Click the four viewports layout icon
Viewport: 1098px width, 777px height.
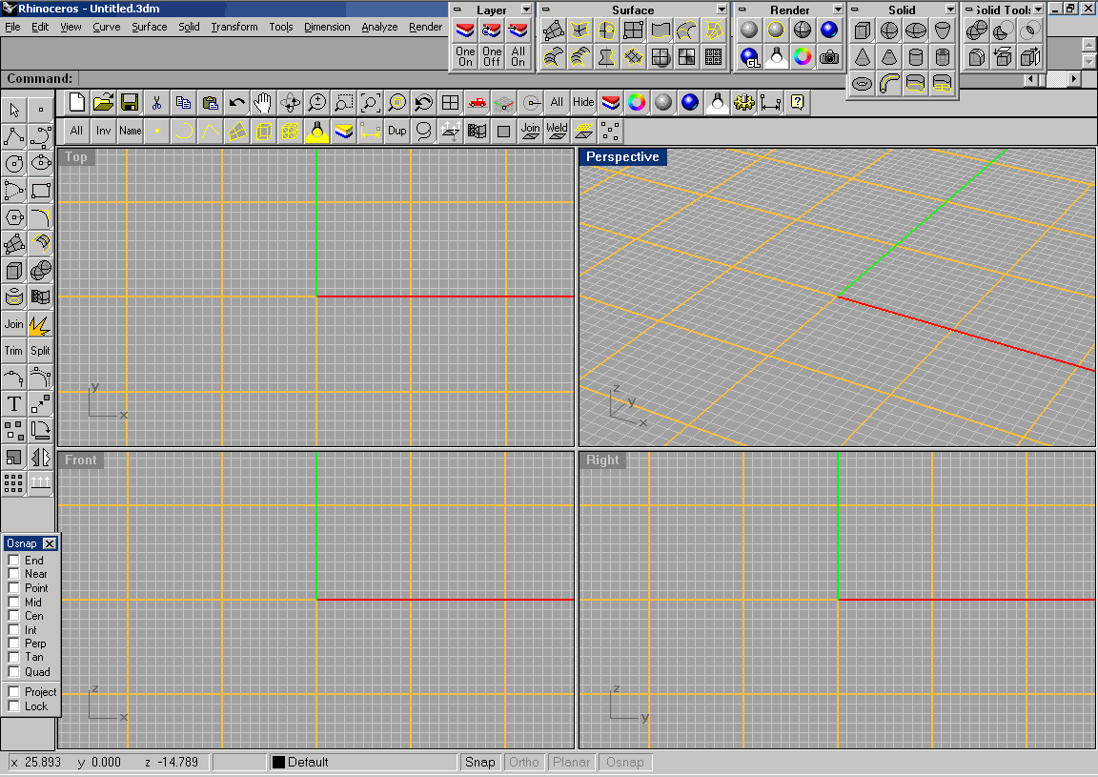pyautogui.click(x=450, y=103)
